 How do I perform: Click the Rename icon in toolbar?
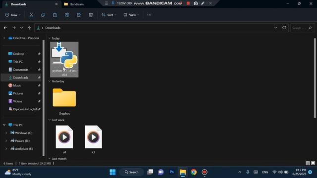(x=67, y=15)
